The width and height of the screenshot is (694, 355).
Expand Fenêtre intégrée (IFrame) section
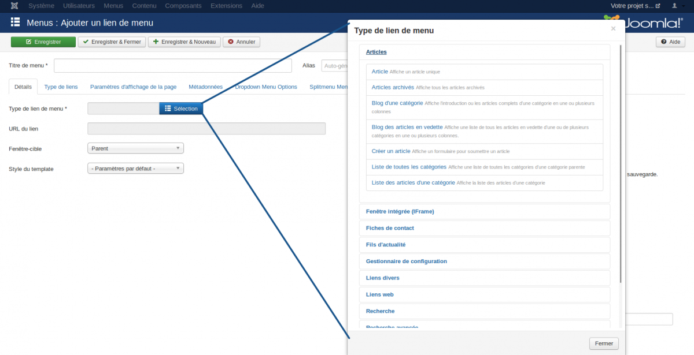click(400, 212)
